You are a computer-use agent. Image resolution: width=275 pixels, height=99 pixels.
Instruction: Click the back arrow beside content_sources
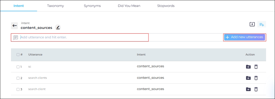(x=15, y=26)
